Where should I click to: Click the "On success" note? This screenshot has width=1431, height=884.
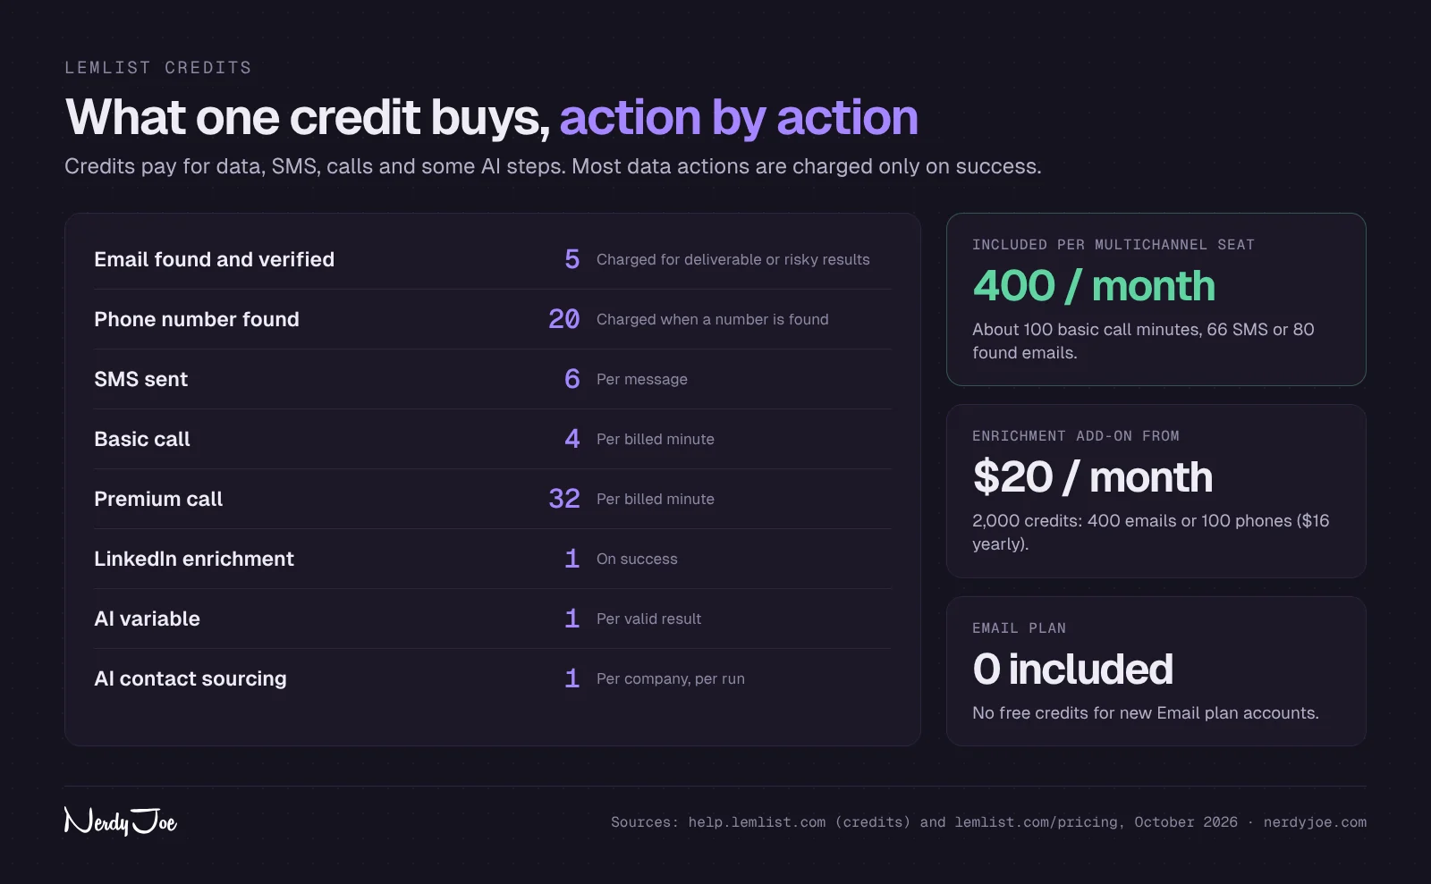pyautogui.click(x=637, y=559)
